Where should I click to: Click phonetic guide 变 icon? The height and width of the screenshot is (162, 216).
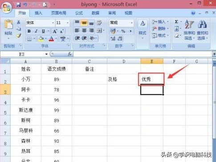pyautogui.click(x=63, y=39)
